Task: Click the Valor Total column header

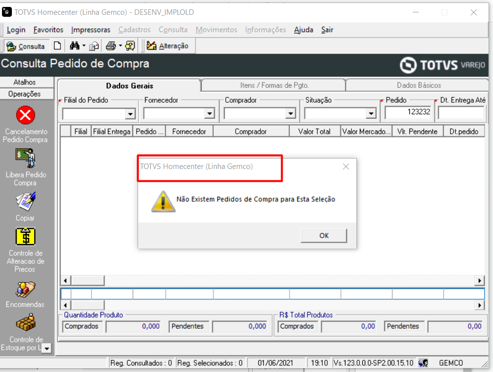Action: point(315,131)
